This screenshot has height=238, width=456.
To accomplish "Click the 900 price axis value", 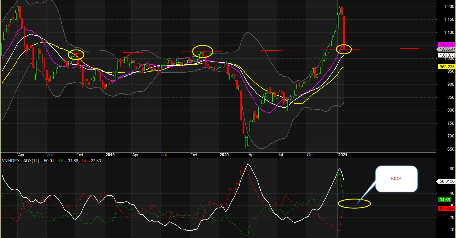I will pos(451,84).
